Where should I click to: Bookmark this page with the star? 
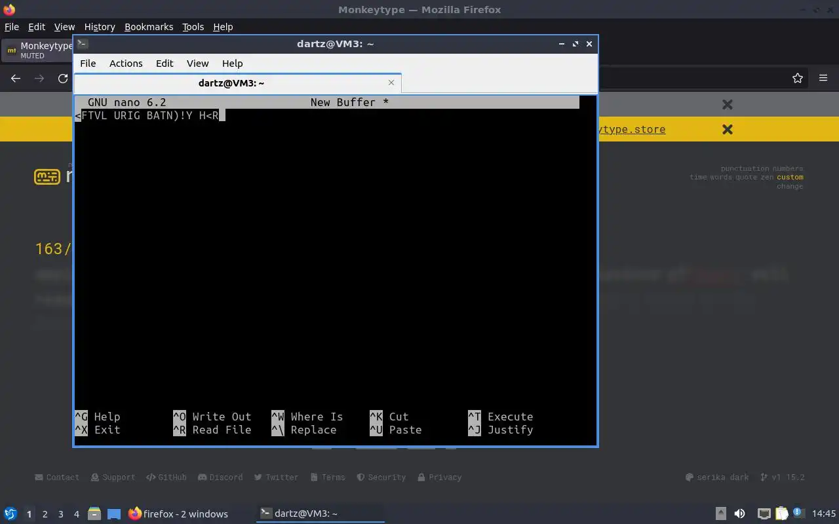pos(798,79)
